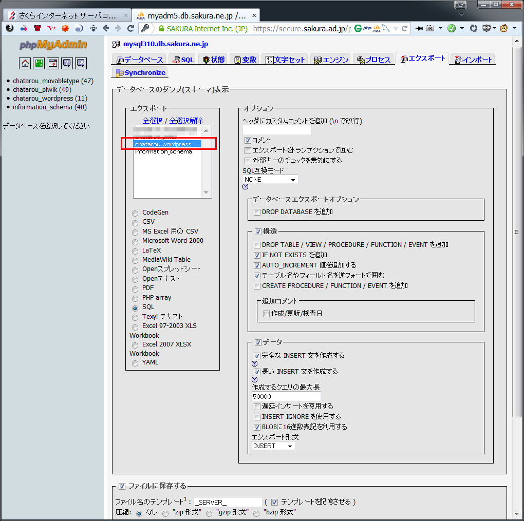524x521 pixels.
Task: Open URL bar history dropdown arrow
Action: tap(396, 28)
